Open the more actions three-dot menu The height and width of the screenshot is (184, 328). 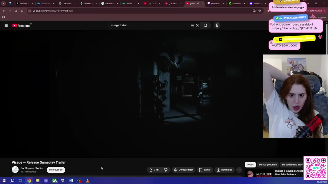point(239,170)
